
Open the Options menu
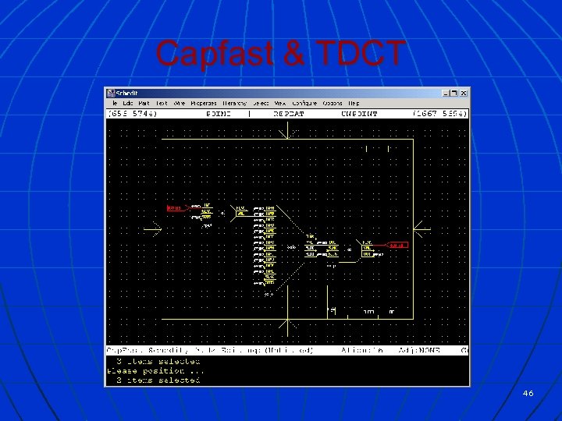pos(333,103)
